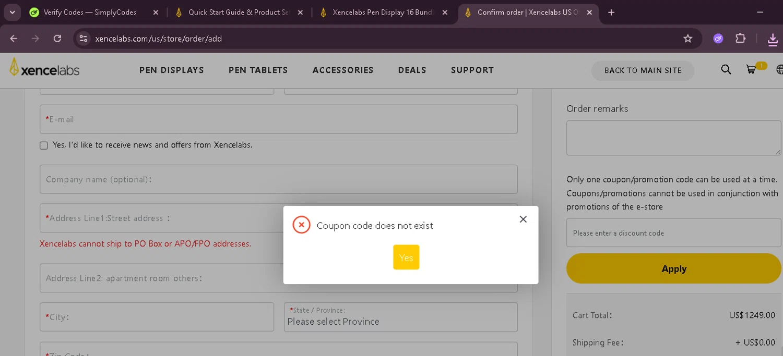Click the Order remarks label

coord(597,109)
